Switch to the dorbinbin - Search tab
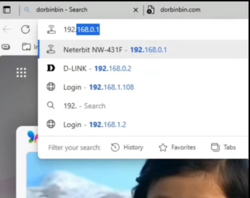 81,10
